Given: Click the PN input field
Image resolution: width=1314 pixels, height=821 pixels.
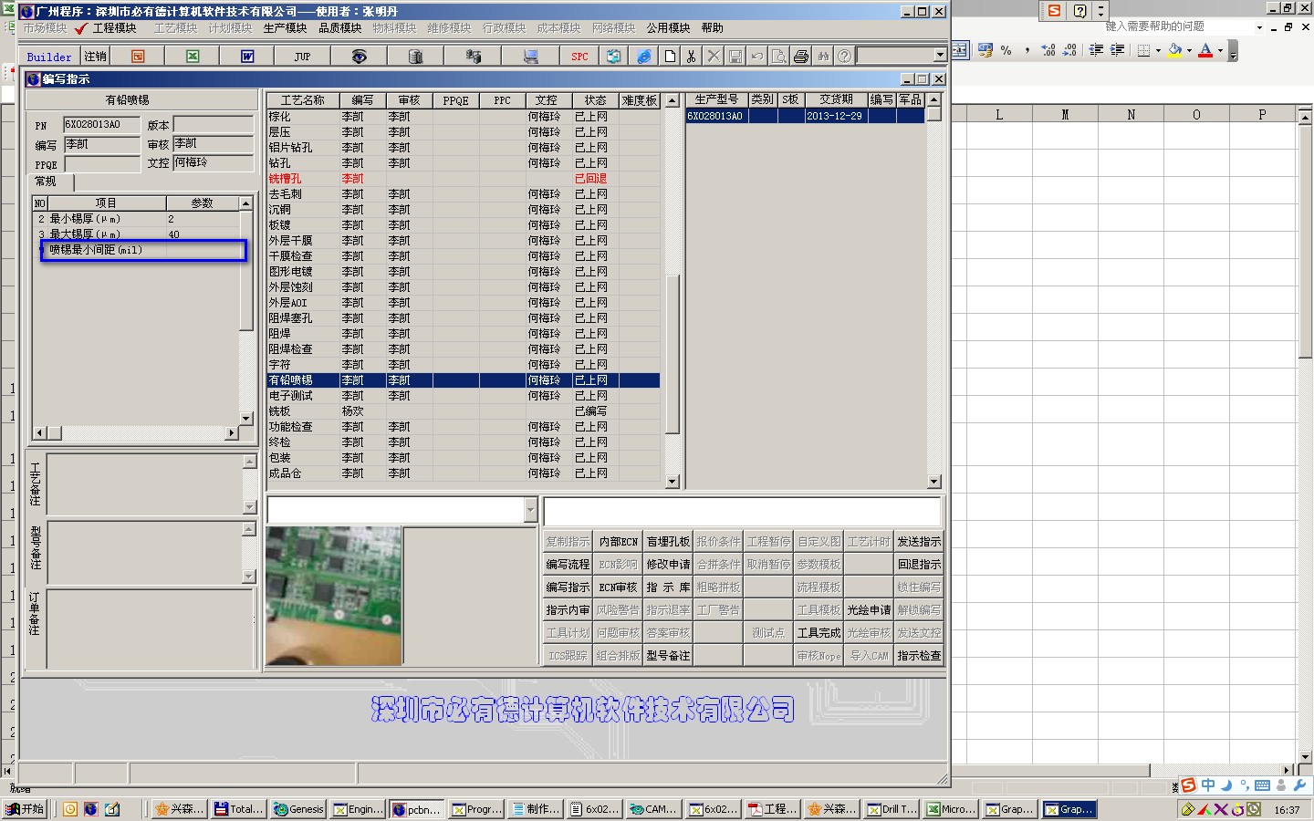Looking at the screenshot, I should coord(101,124).
